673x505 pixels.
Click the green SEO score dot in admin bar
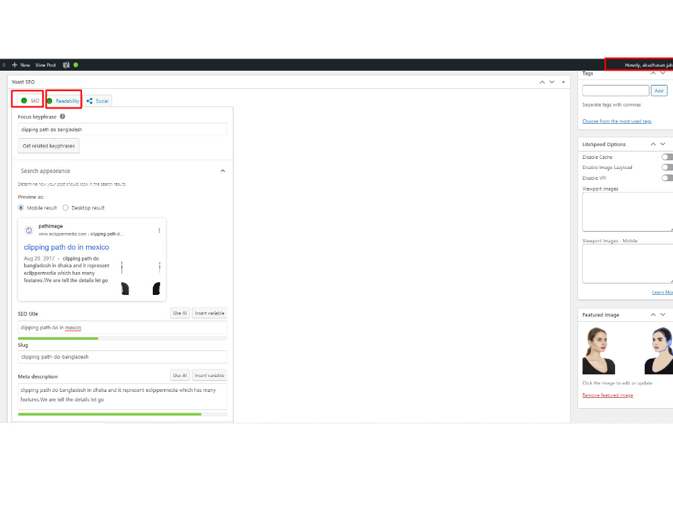coord(76,65)
